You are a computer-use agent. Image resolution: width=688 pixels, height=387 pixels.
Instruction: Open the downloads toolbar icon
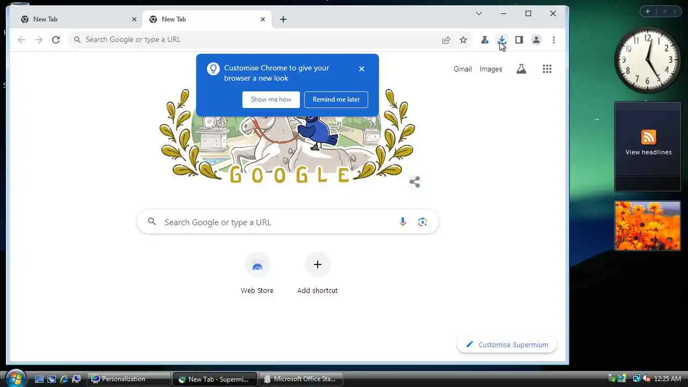pyautogui.click(x=502, y=40)
